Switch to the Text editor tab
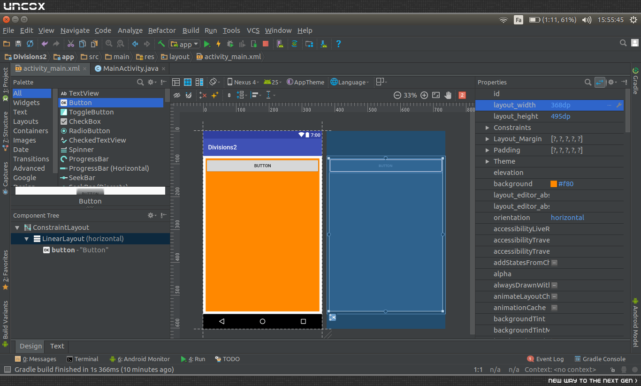641x386 pixels. click(x=57, y=346)
